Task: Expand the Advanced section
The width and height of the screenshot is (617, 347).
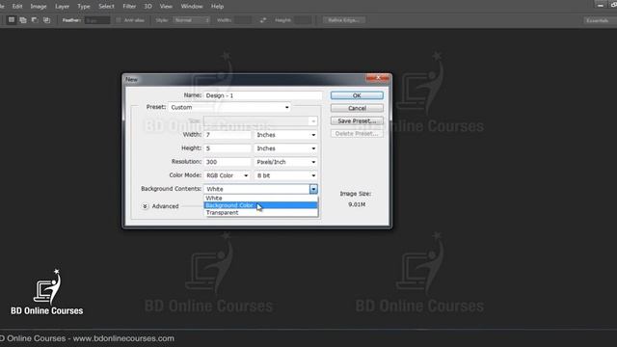Action: (x=145, y=206)
